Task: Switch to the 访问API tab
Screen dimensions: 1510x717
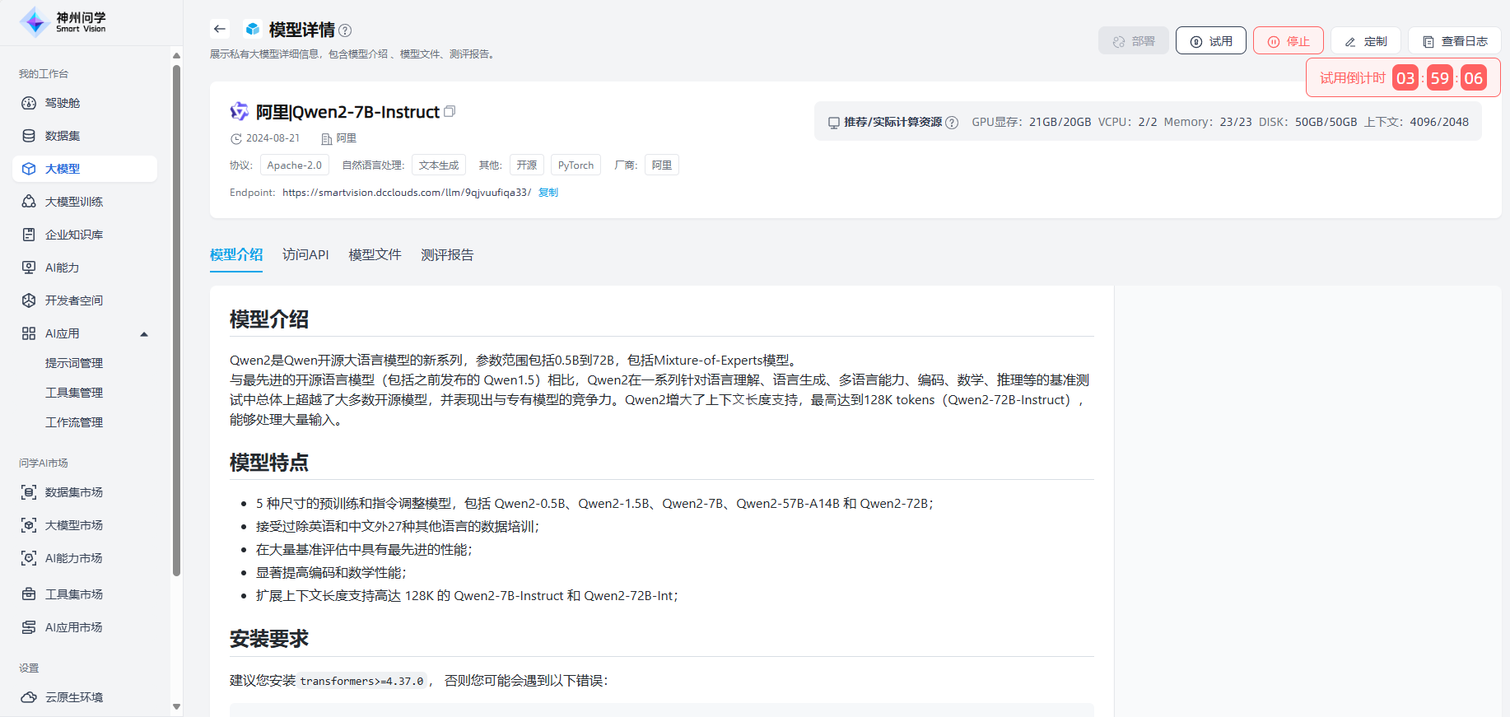Action: click(305, 255)
